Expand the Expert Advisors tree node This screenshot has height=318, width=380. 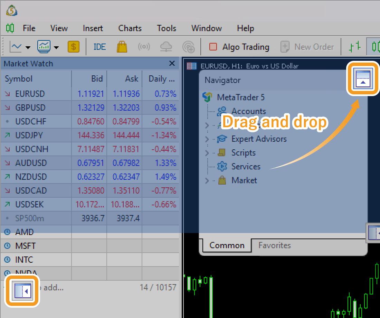[207, 139]
